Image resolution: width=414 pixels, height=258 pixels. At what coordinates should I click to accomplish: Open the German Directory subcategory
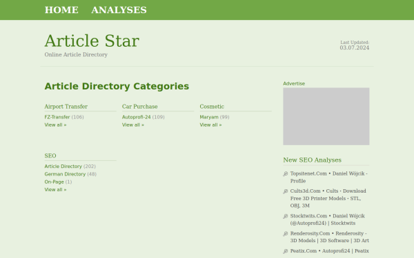[65, 174]
